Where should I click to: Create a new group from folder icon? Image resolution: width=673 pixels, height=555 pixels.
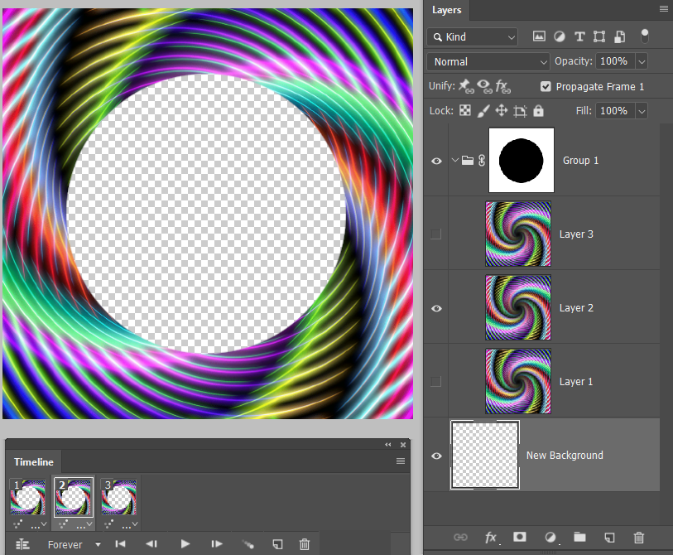[579, 537]
